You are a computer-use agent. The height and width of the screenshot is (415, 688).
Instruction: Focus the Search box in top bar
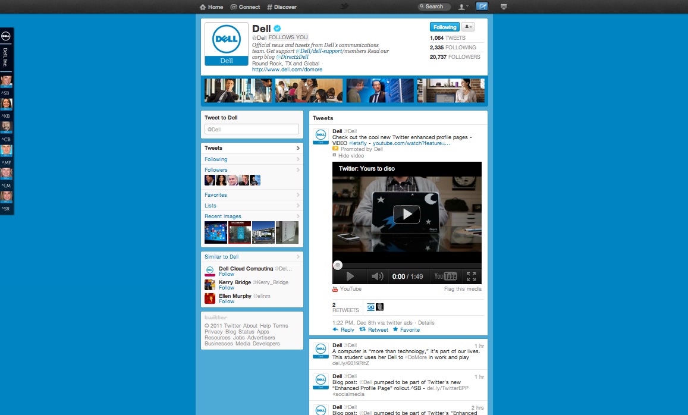click(433, 7)
